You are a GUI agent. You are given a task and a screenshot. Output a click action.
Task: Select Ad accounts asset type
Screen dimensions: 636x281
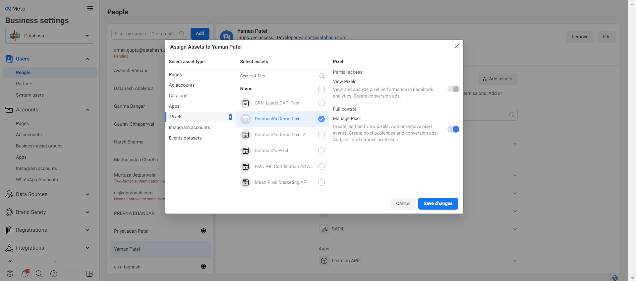point(200,85)
